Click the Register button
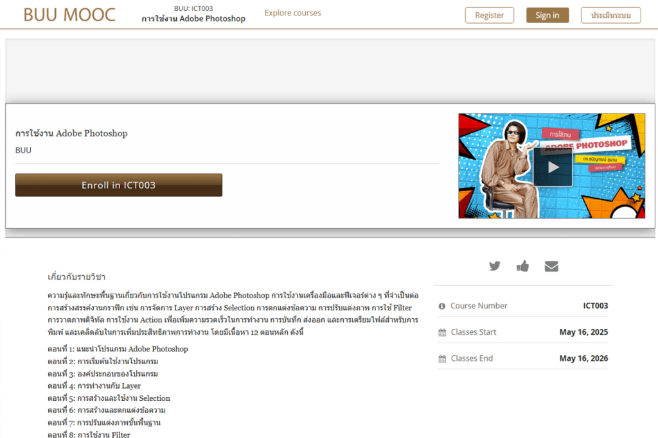The width and height of the screenshot is (658, 438). (489, 15)
